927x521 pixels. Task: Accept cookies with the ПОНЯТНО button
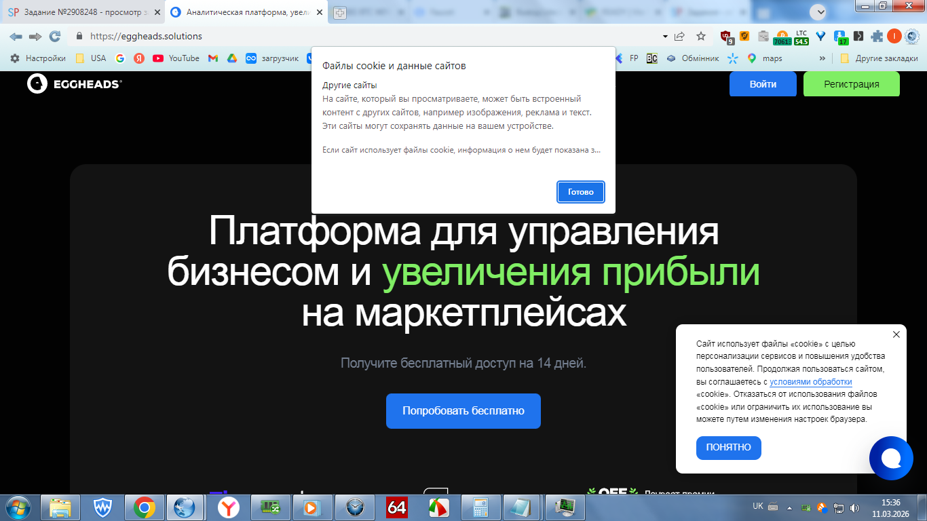[x=729, y=448]
